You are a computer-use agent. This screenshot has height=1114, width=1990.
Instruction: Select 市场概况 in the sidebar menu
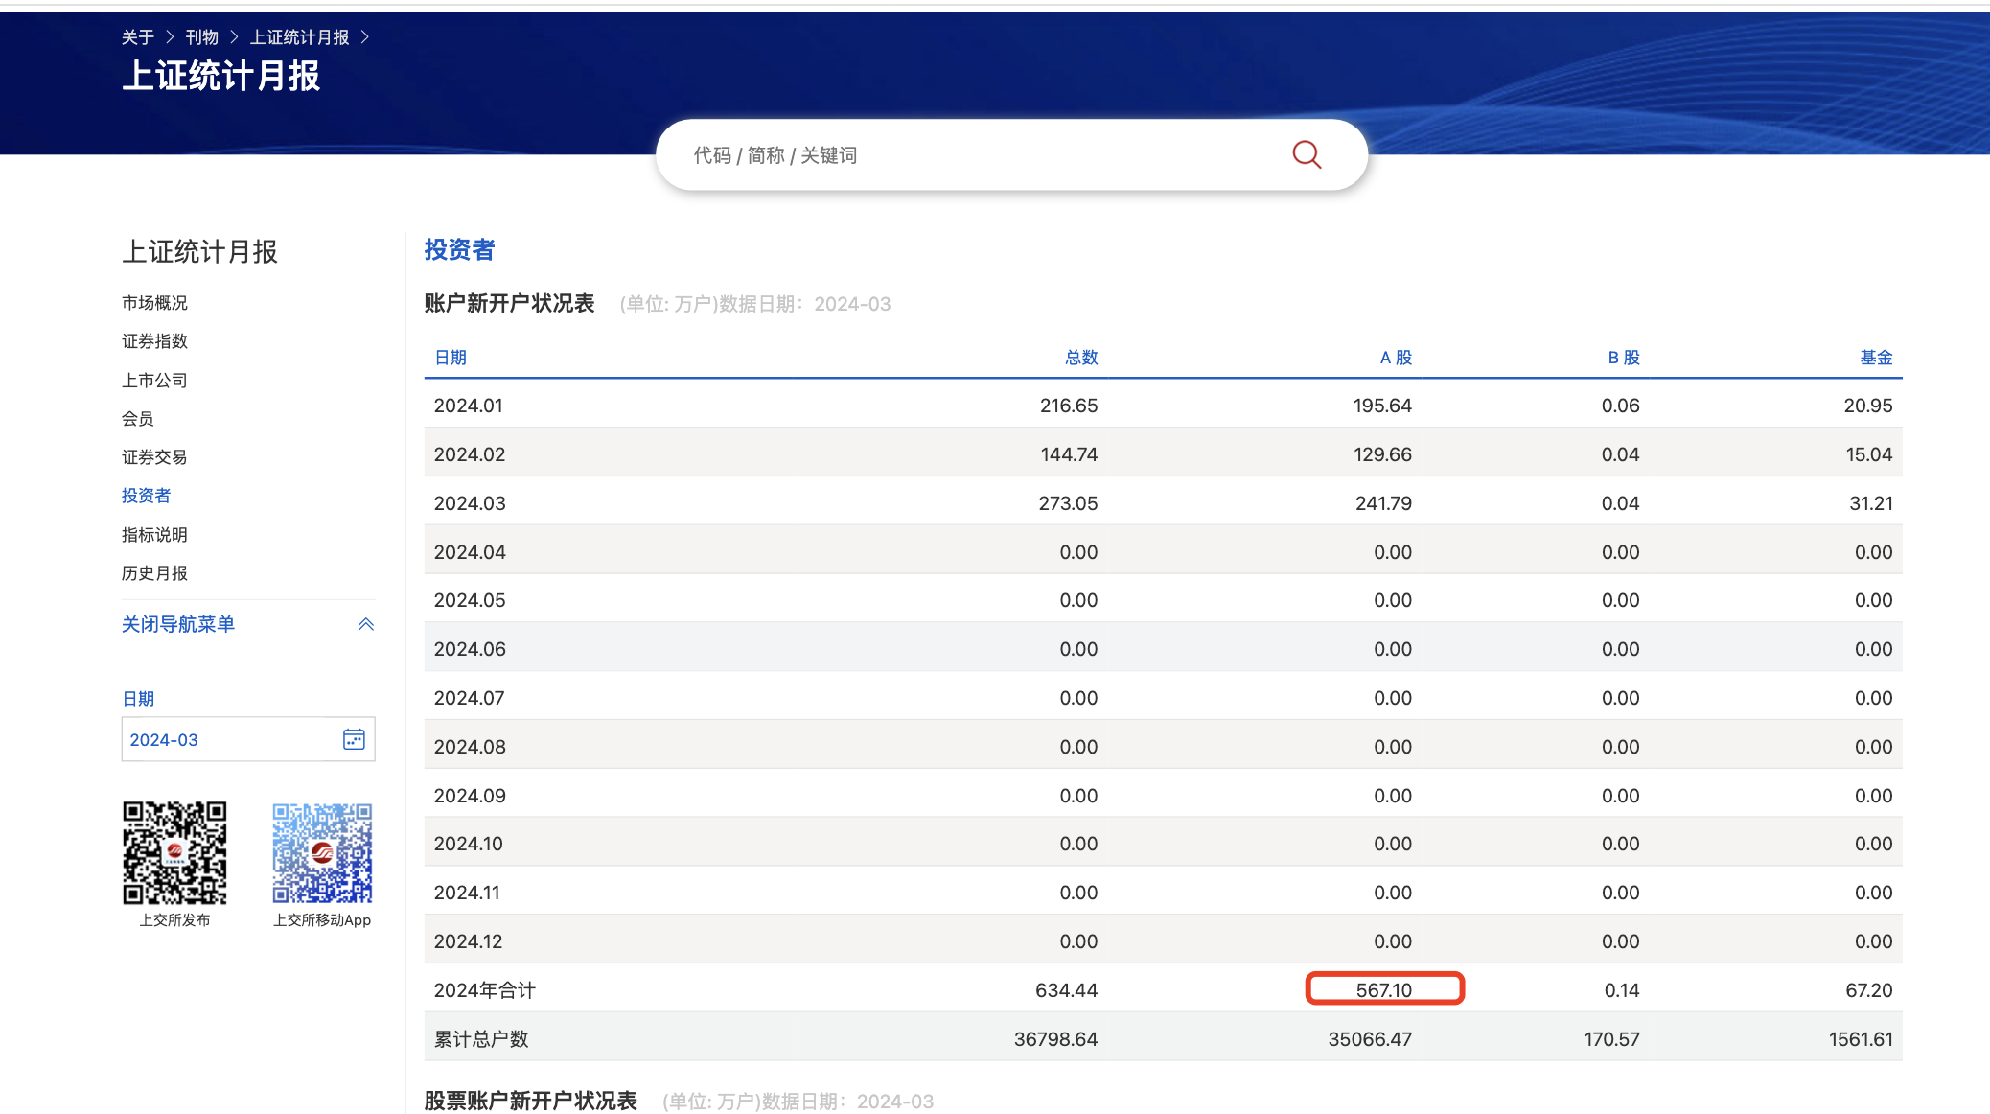(x=154, y=303)
